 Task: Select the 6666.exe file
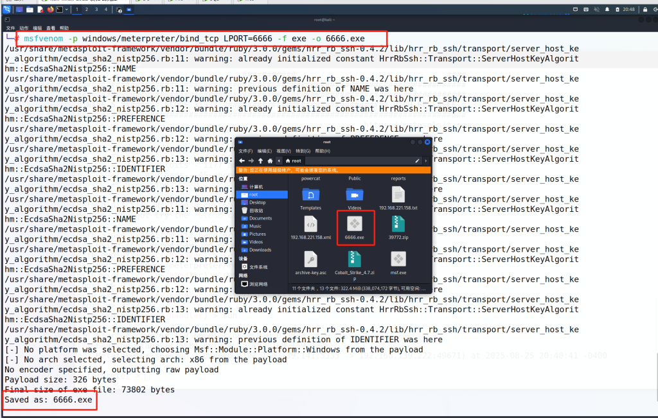[x=355, y=228]
